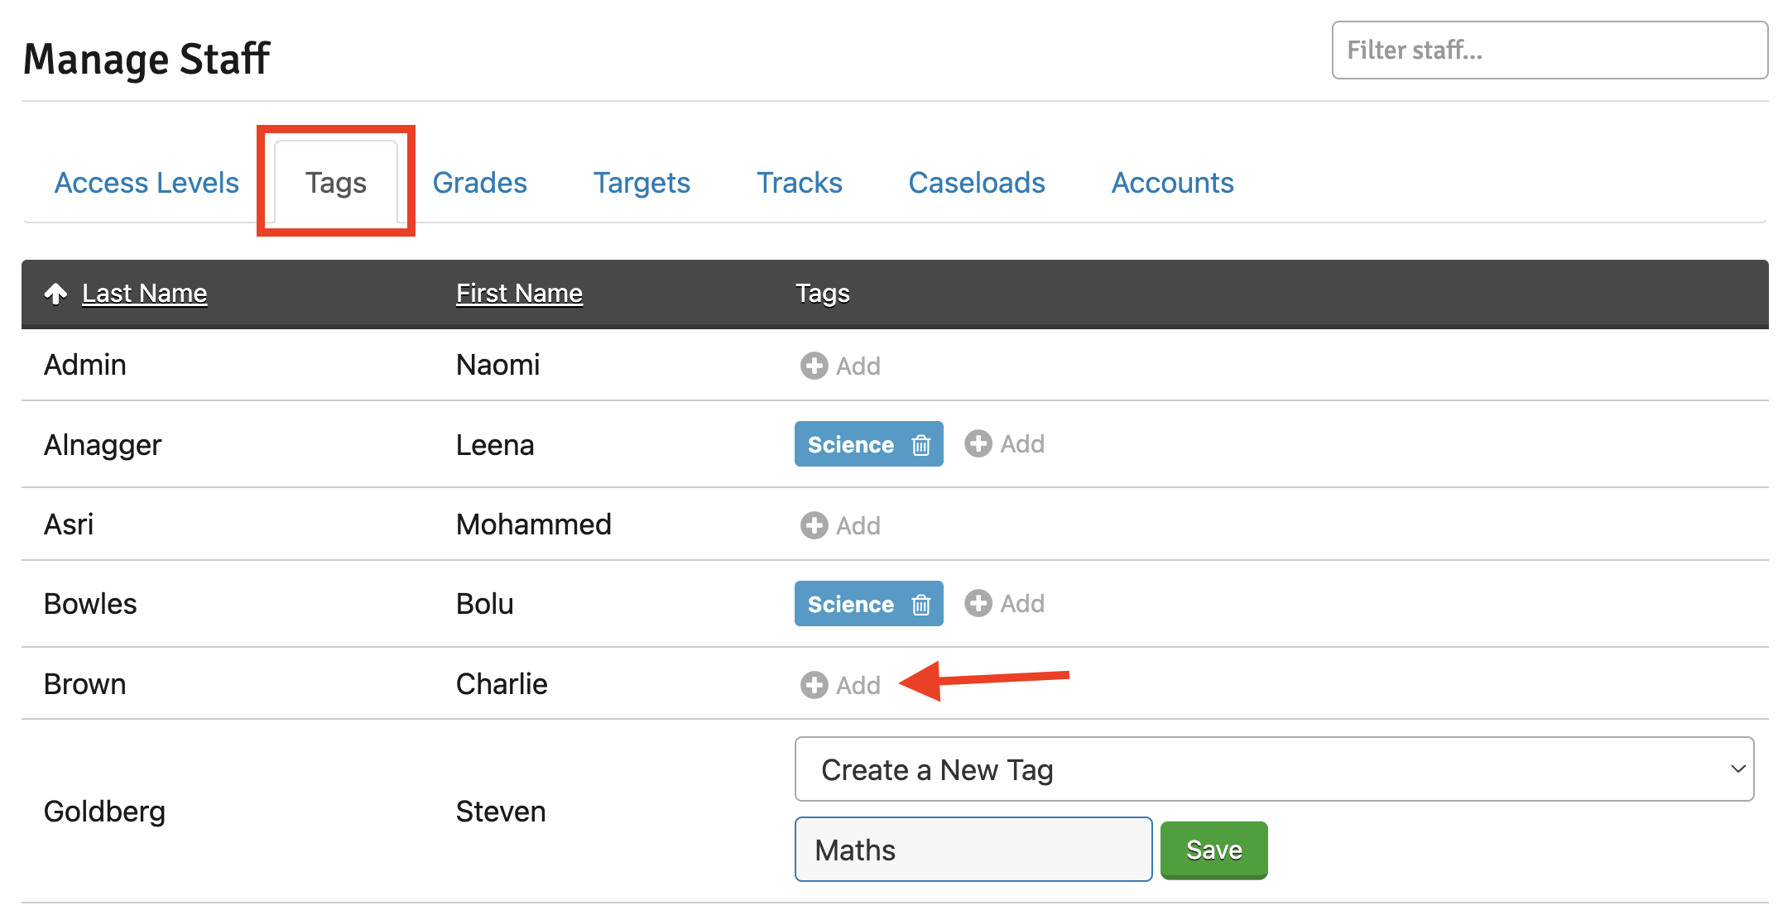The width and height of the screenshot is (1778, 910).
Task: Go to the Caseloads tab
Action: 977,183
